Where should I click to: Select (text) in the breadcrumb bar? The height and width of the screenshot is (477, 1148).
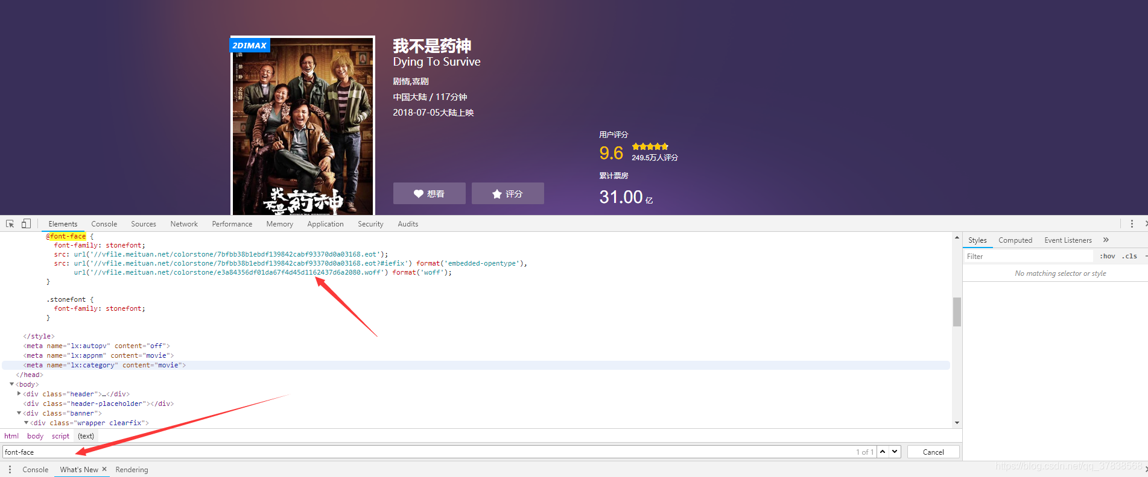click(86, 435)
